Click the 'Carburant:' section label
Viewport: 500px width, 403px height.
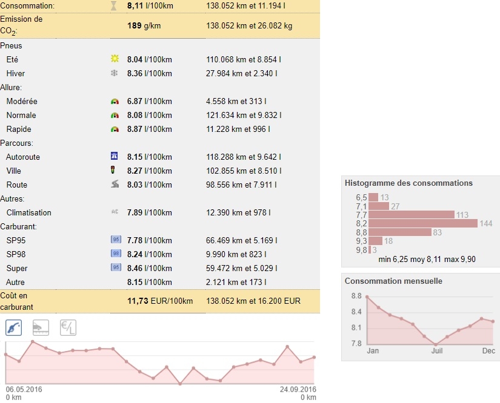coord(19,227)
